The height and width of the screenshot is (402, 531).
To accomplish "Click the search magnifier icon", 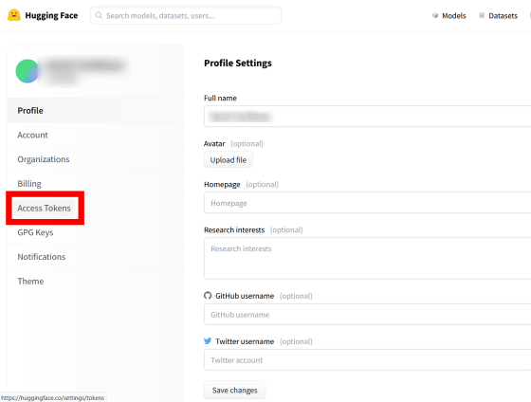I will point(99,15).
